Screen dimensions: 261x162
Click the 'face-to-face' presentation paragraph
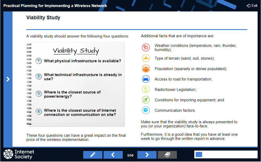coord(189,124)
